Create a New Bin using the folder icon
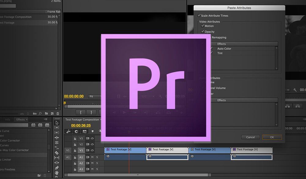Image resolution: width=306 pixels, height=179 pixels. pyautogui.click(x=46, y=113)
